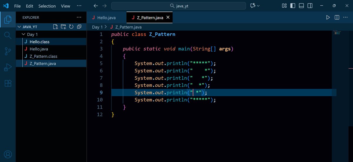Open Hello.java in the file tree
Image resolution: width=353 pixels, height=162 pixels.
[51, 49]
